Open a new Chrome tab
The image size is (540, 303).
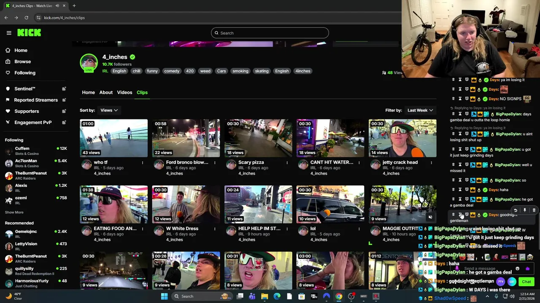click(74, 6)
